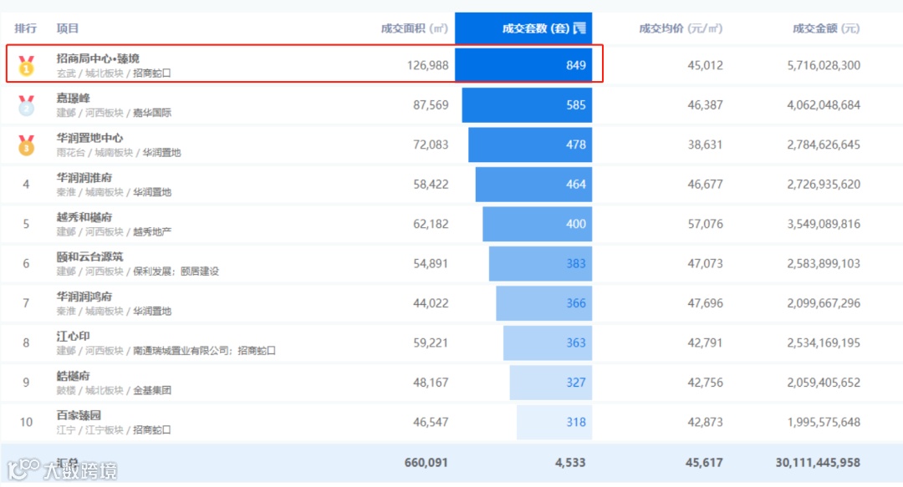Select area value 87,569
Screen dimensions: 903x487
click(431, 105)
